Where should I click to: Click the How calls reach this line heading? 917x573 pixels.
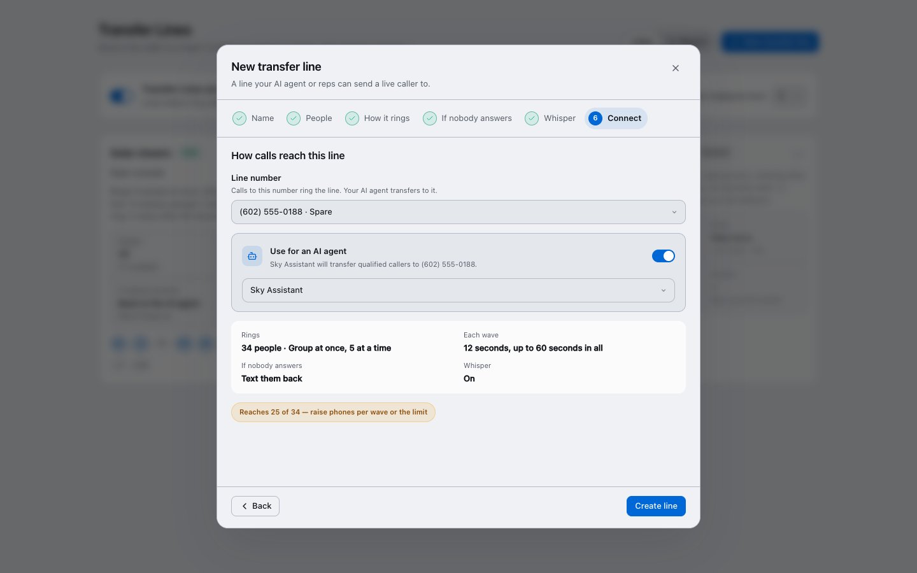tap(288, 156)
